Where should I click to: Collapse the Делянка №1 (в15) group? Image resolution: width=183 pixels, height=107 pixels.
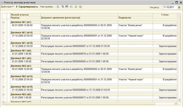pyautogui.click(x=4, y=43)
